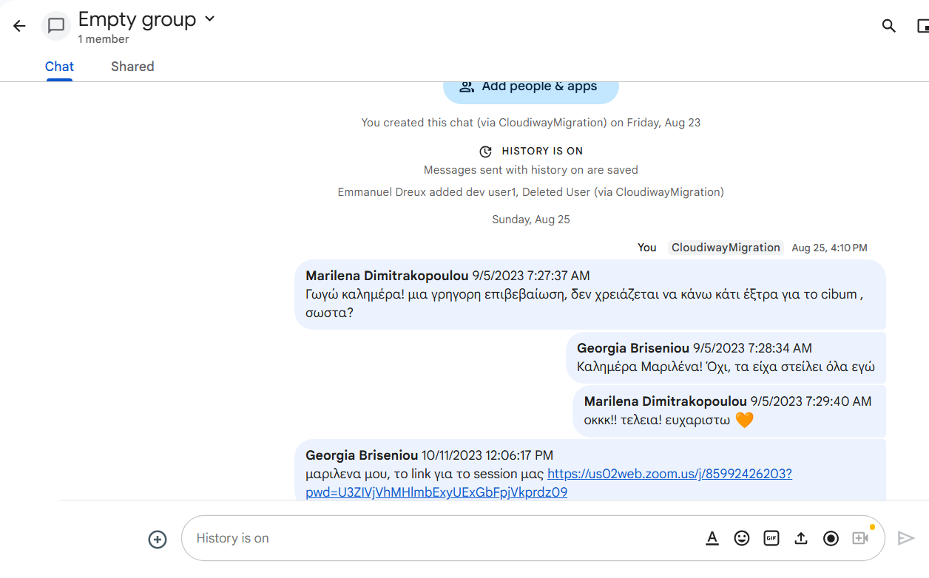Click Add people & apps button
Image resolution: width=929 pixels, height=578 pixels.
pyautogui.click(x=530, y=86)
